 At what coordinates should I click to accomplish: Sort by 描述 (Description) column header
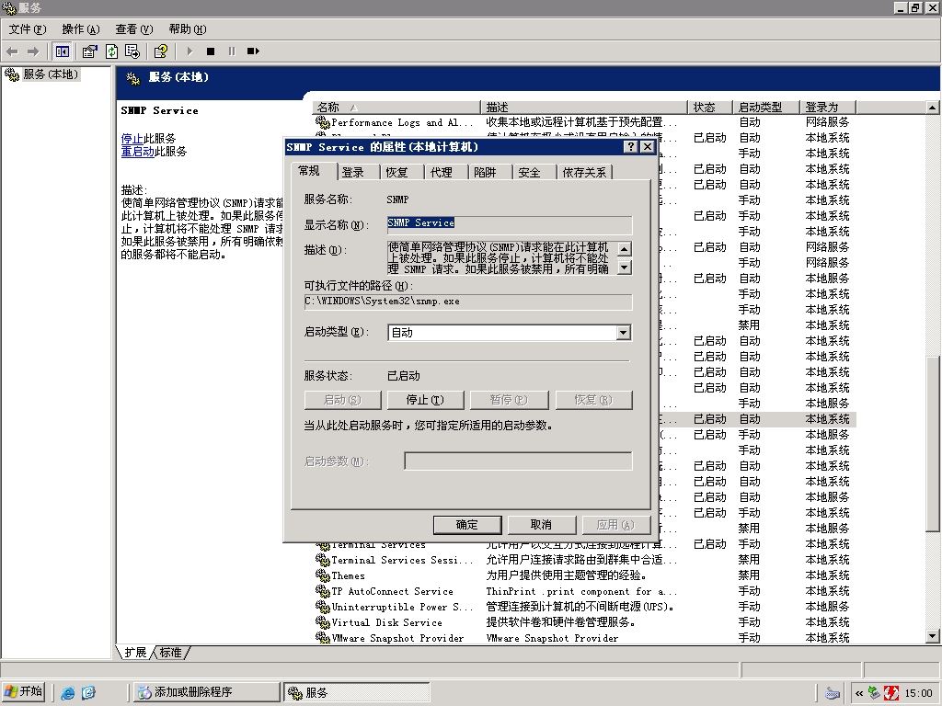click(x=584, y=108)
